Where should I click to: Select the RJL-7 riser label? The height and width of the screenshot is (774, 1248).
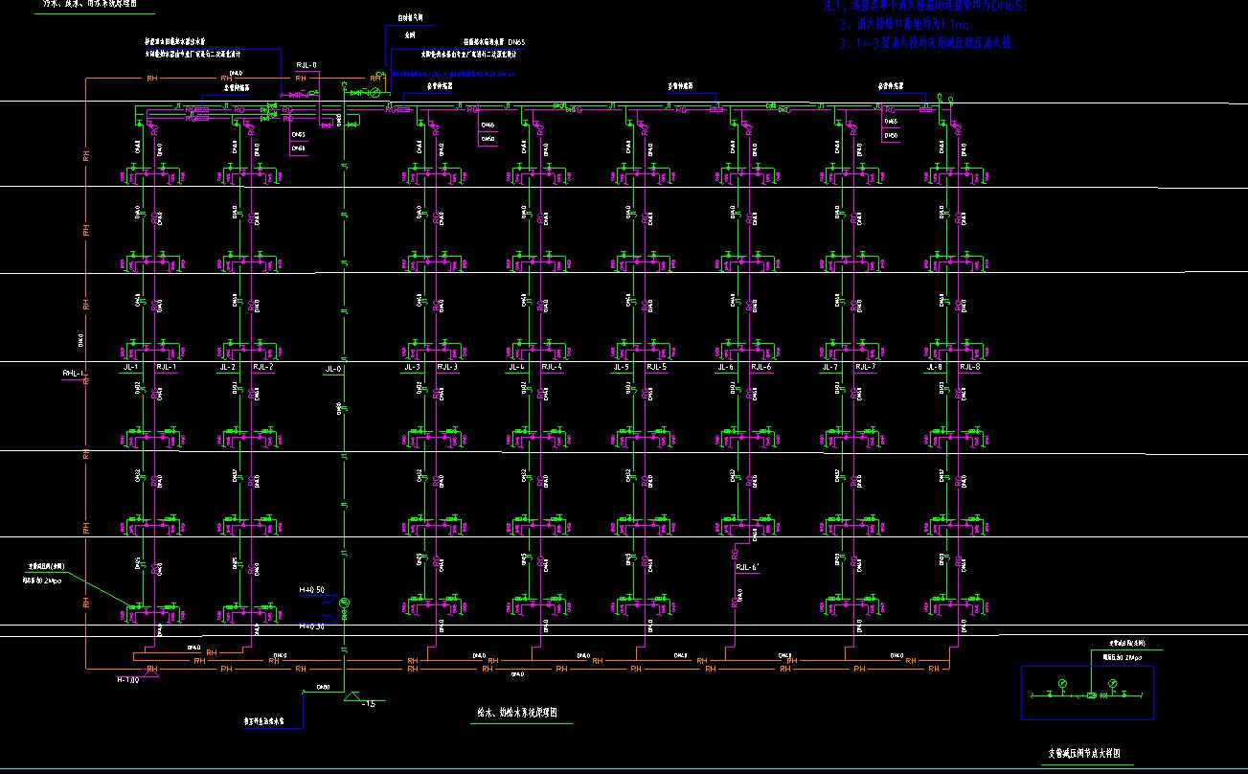tap(865, 367)
